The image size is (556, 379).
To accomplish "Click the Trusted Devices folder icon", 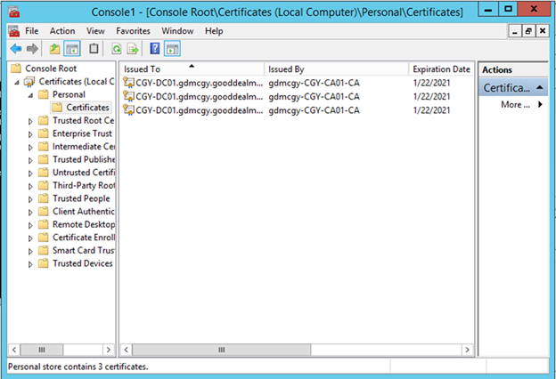I will 44,263.
